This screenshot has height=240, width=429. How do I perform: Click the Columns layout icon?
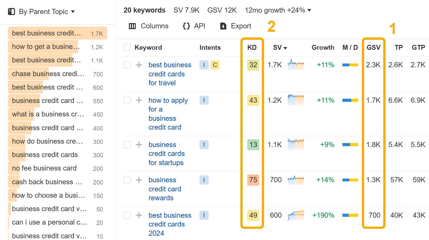pyautogui.click(x=132, y=26)
